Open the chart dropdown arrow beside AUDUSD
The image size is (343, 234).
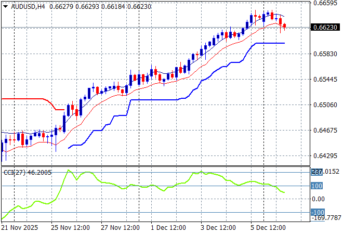click(5, 6)
